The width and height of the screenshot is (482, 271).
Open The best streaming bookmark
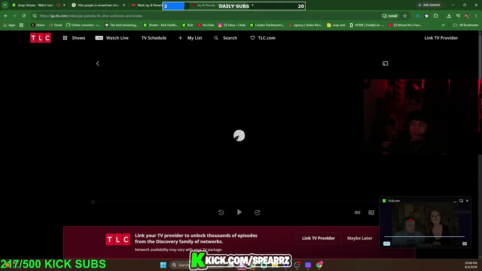coord(121,25)
